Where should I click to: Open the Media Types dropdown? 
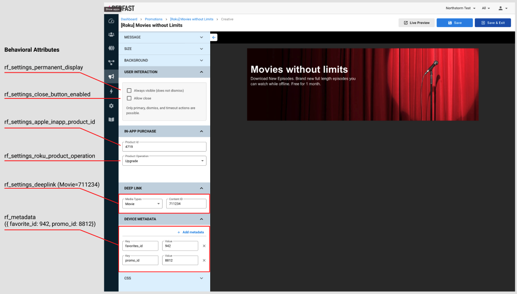(142, 204)
